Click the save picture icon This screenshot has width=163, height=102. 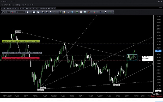pyautogui.click(x=85, y=12)
